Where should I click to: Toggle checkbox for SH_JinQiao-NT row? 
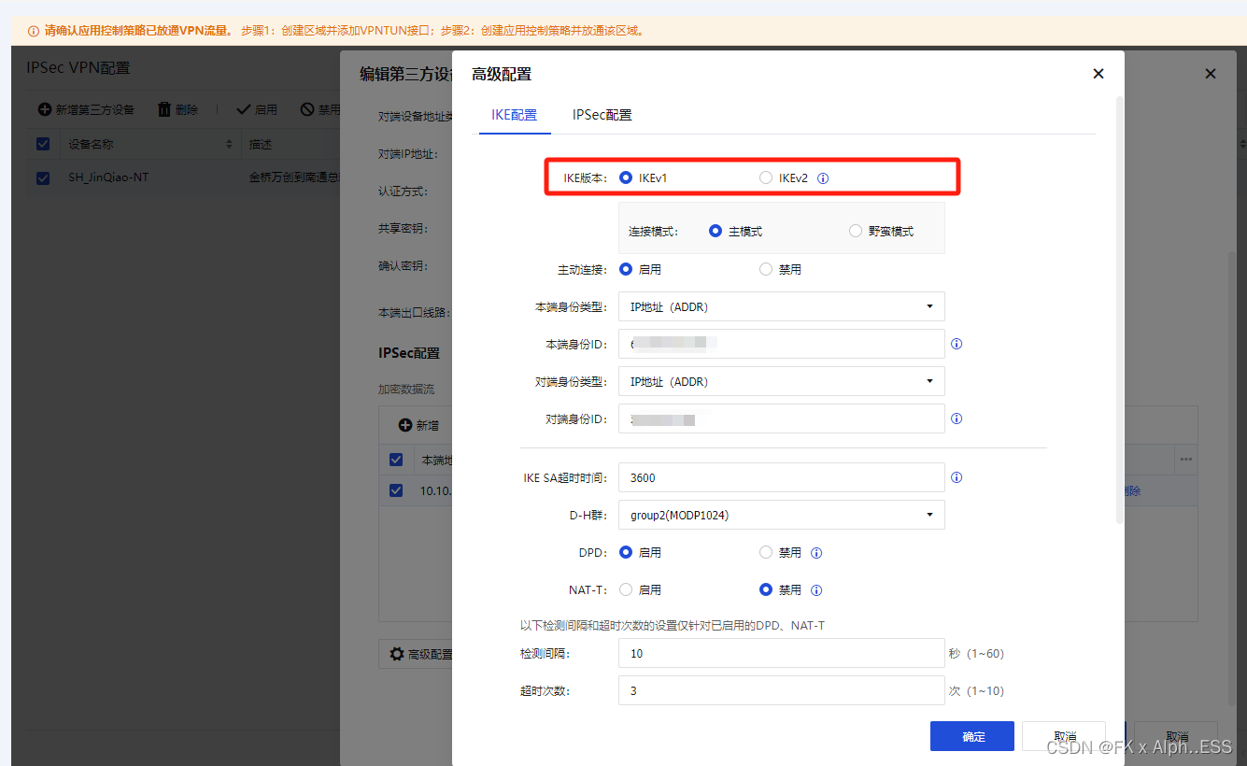(x=43, y=177)
